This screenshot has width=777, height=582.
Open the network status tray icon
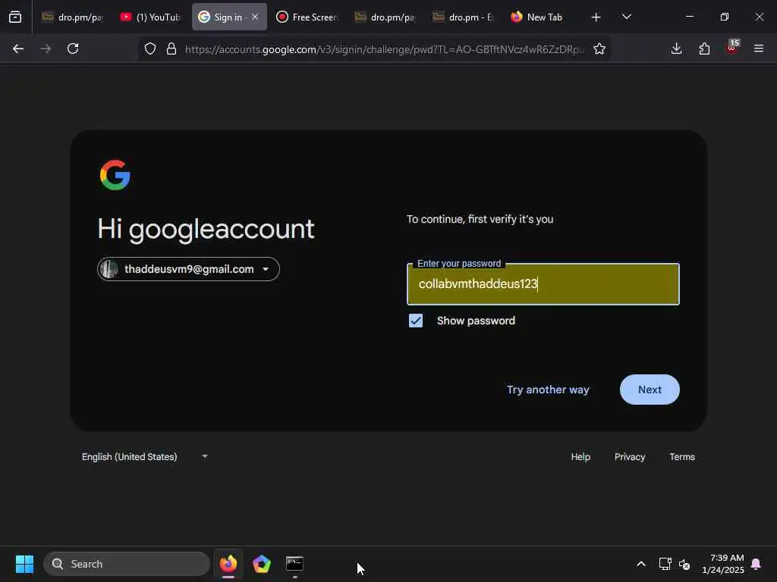[665, 564]
